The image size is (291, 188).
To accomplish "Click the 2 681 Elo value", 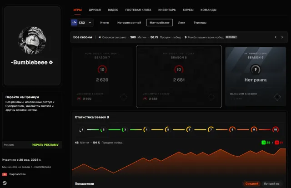I will pos(179,80).
